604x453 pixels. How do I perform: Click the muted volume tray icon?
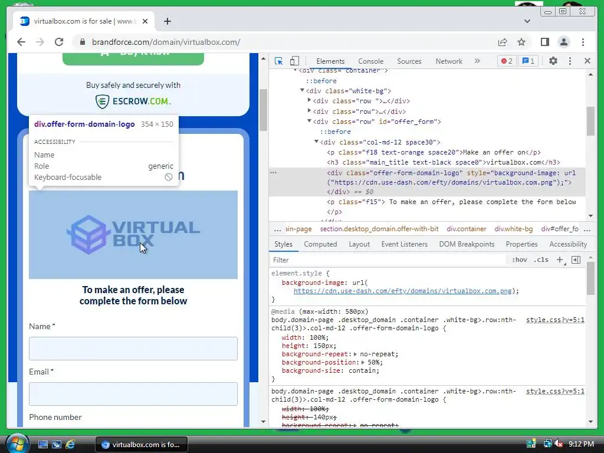(559, 444)
